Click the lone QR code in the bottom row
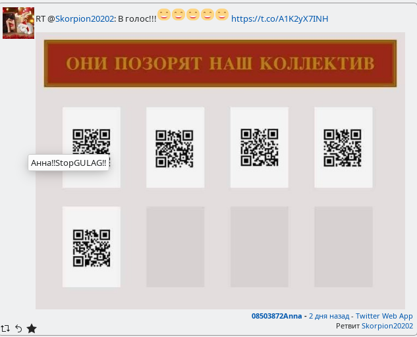Screen dimensions: 417x337 91,247
